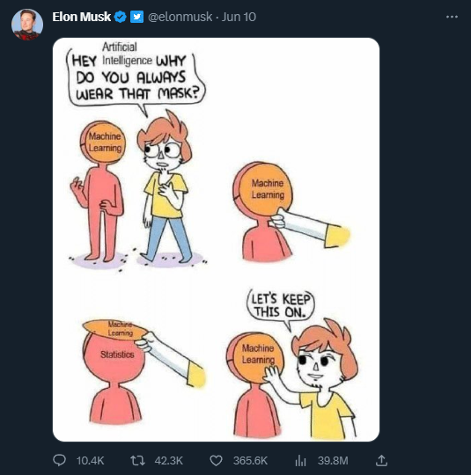Click the reply speech bubble icon
The width and height of the screenshot is (471, 475).
pyautogui.click(x=59, y=460)
